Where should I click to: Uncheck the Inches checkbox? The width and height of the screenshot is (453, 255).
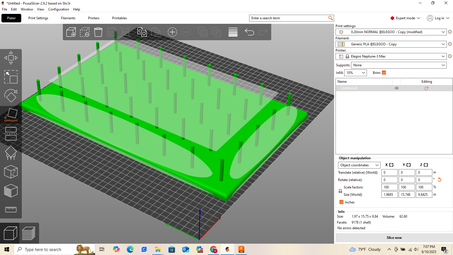pos(341,202)
